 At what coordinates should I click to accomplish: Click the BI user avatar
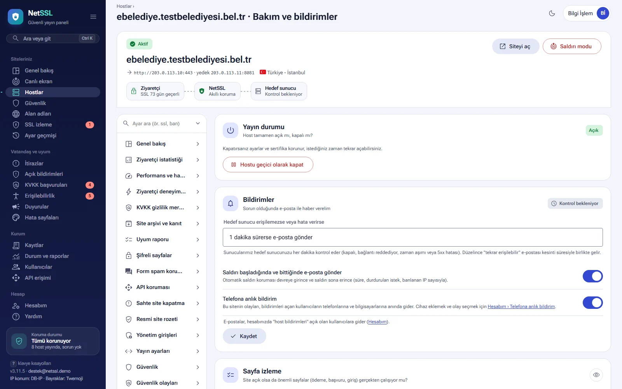pos(603,13)
